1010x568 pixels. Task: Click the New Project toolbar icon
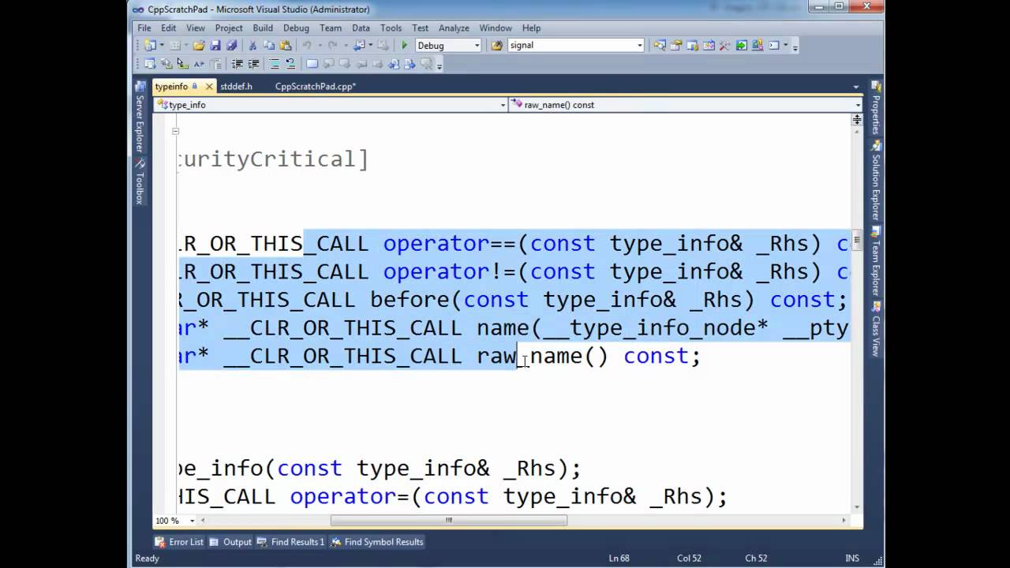click(x=150, y=46)
